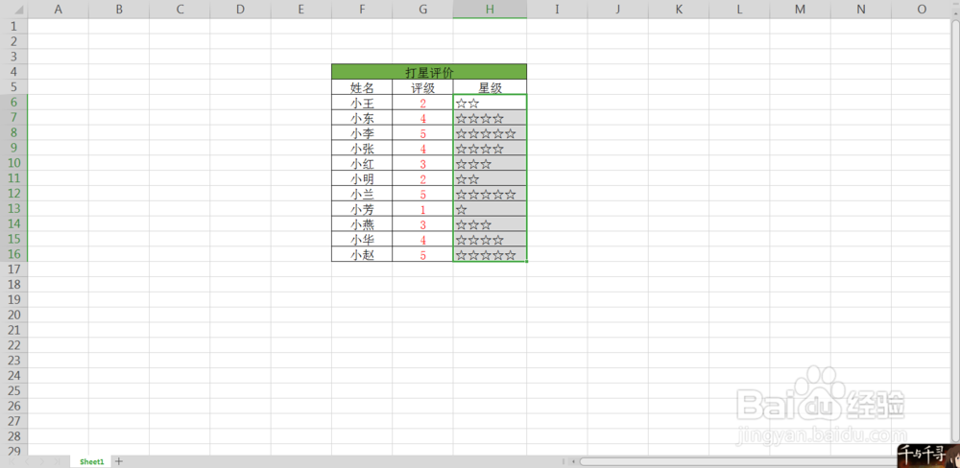Screen dimensions: 960x468
Task: Select column N header
Action: pos(861,10)
